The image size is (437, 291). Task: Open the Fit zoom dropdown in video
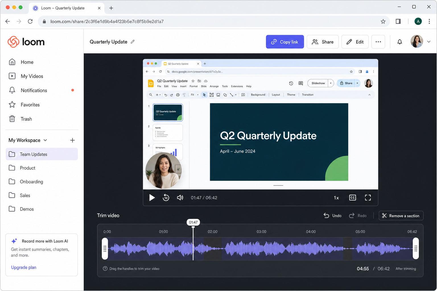coord(195,95)
